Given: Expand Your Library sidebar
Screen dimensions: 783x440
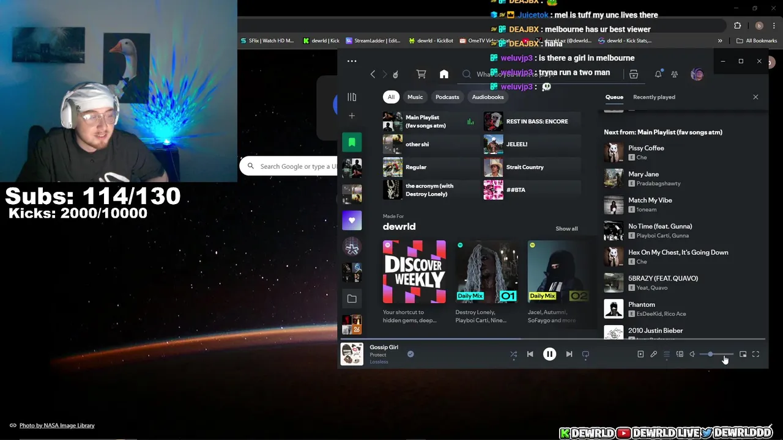Looking at the screenshot, I should point(352,97).
